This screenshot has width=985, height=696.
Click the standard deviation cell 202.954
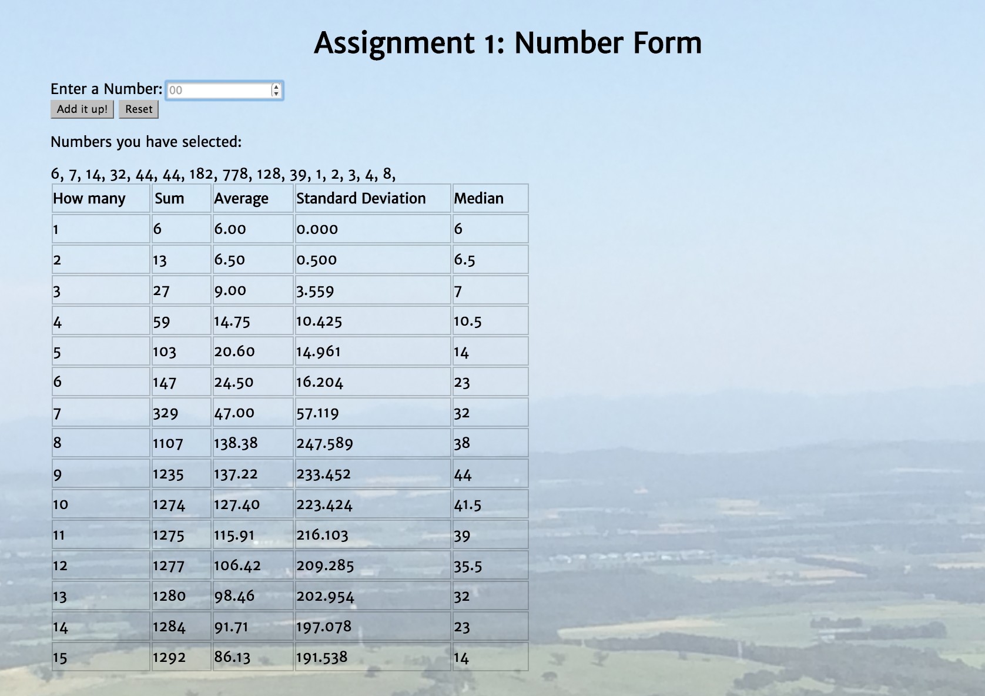(x=373, y=595)
